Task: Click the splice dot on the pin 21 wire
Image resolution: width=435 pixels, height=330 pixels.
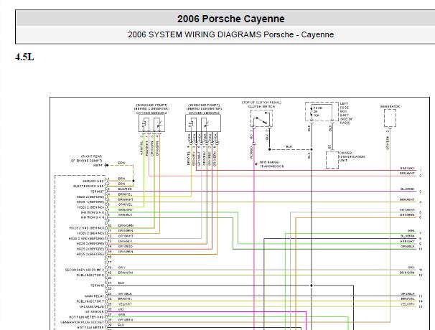Action: (312, 286)
